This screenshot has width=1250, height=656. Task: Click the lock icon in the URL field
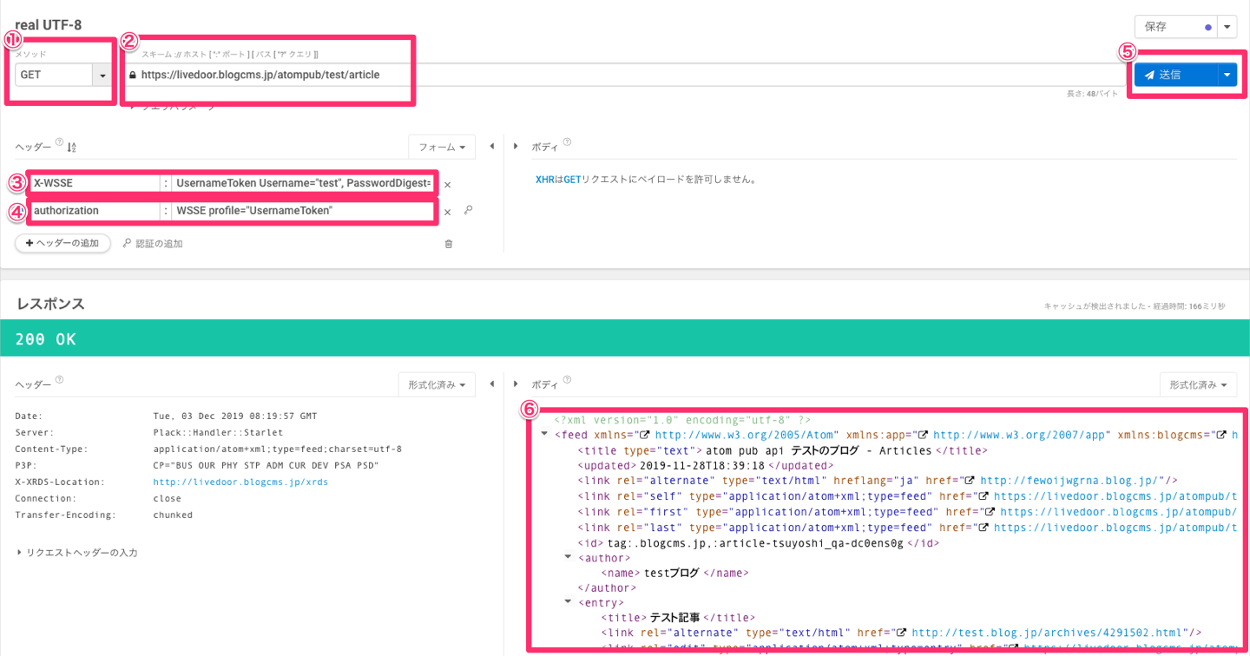[x=133, y=75]
